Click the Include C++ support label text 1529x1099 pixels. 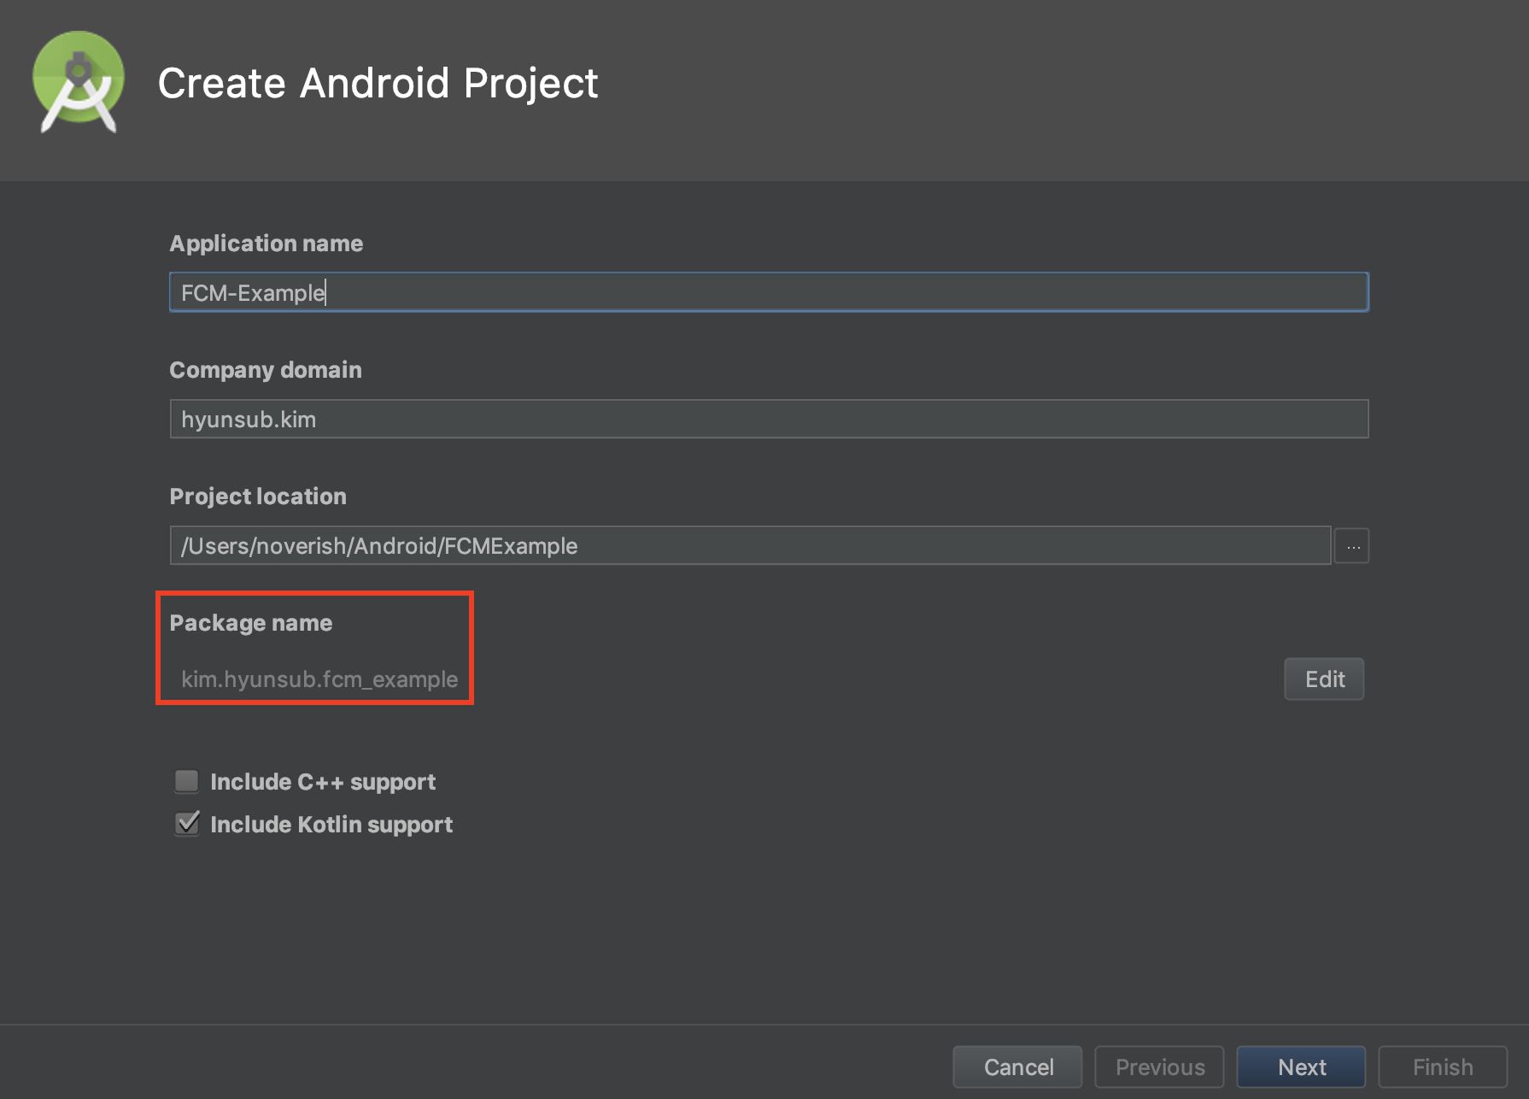(x=323, y=782)
